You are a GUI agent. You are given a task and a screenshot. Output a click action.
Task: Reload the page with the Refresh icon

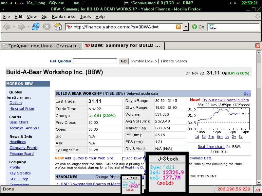pyautogui.click(x=36, y=26)
